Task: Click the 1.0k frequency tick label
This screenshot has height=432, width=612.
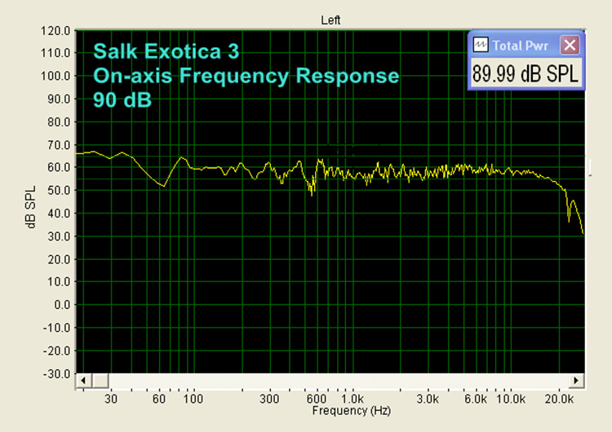Action: [353, 399]
